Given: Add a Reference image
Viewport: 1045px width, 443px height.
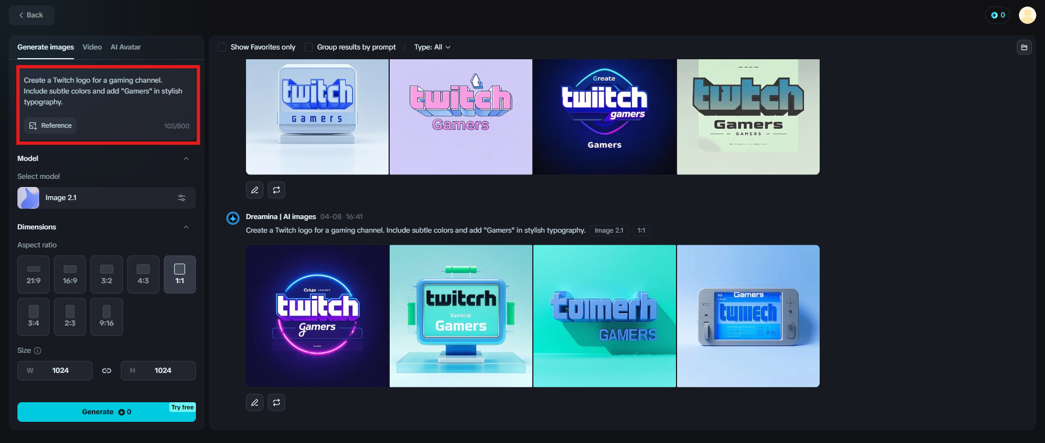Looking at the screenshot, I should coord(50,126).
